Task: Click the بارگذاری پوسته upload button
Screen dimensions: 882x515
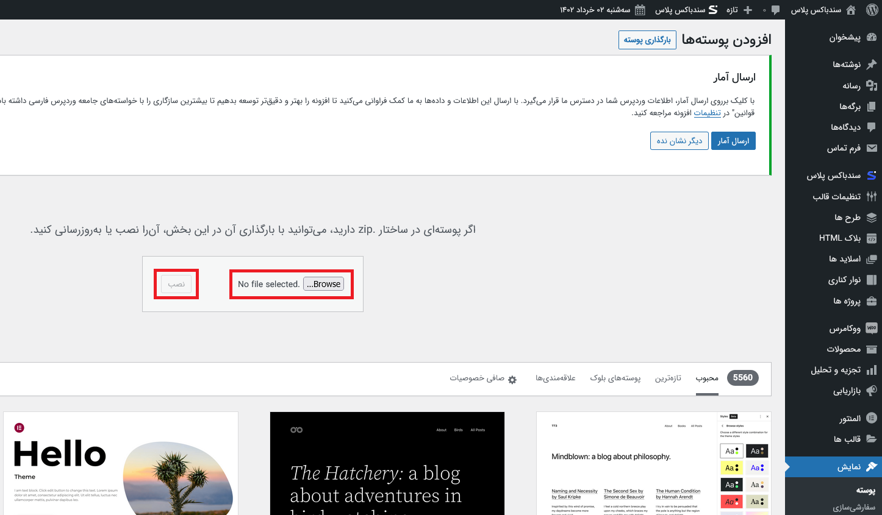Action: pyautogui.click(x=647, y=40)
